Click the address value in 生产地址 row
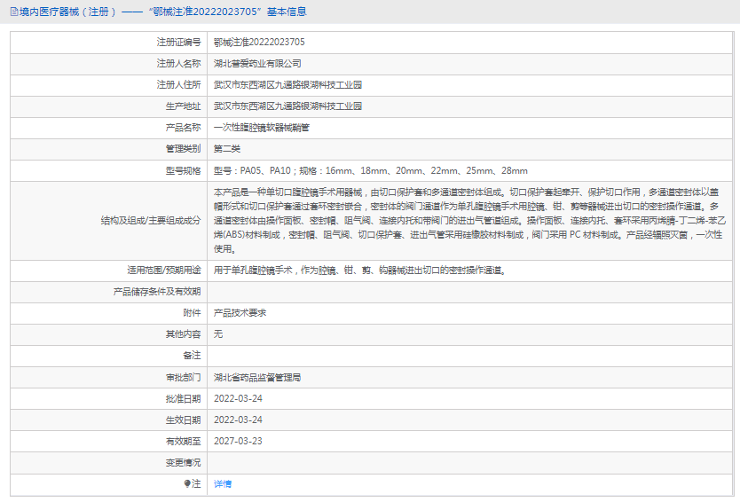Screen dimensions: 740x502 pyautogui.click(x=287, y=106)
